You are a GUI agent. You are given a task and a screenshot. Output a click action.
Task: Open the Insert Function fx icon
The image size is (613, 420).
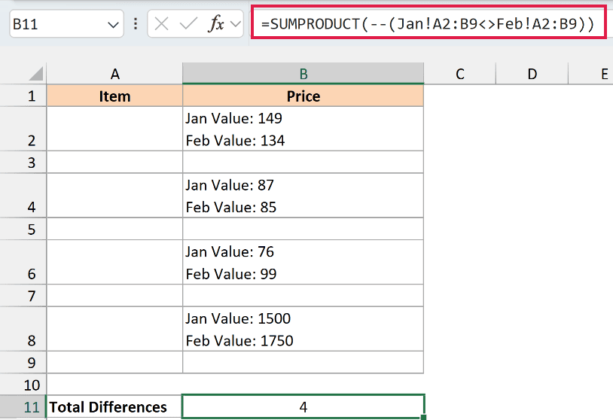coord(216,24)
